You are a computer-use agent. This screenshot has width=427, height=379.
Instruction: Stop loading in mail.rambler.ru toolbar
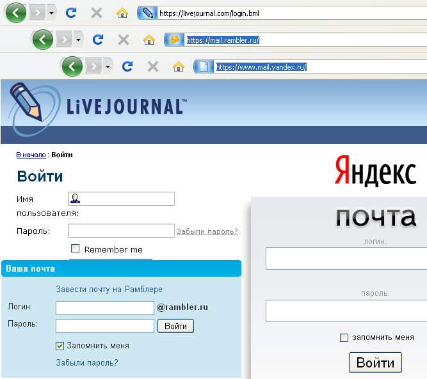(x=124, y=40)
